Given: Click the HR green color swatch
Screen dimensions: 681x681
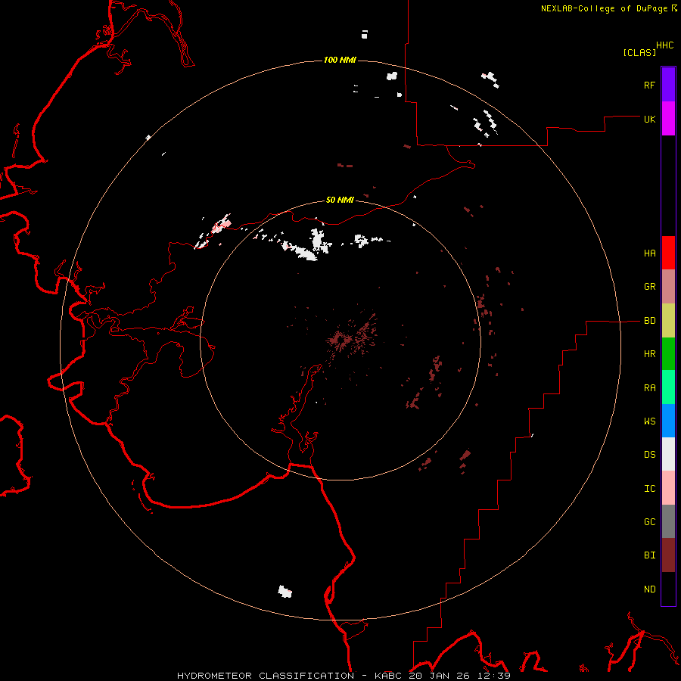Looking at the screenshot, I should pos(668,354).
